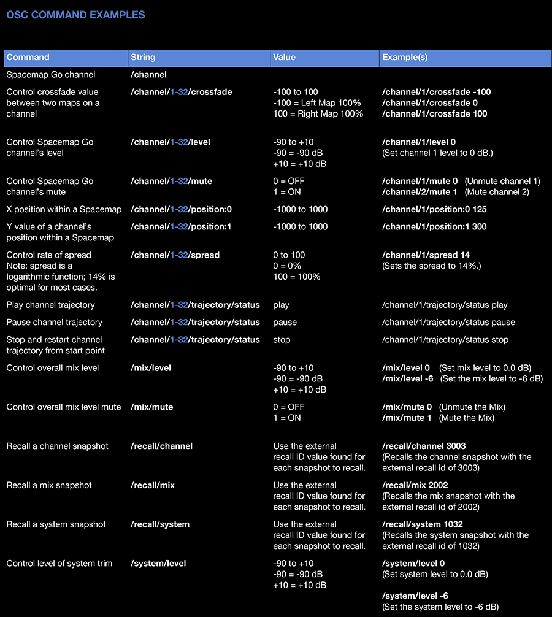Click the Play channel trajectory command

(x=50, y=305)
